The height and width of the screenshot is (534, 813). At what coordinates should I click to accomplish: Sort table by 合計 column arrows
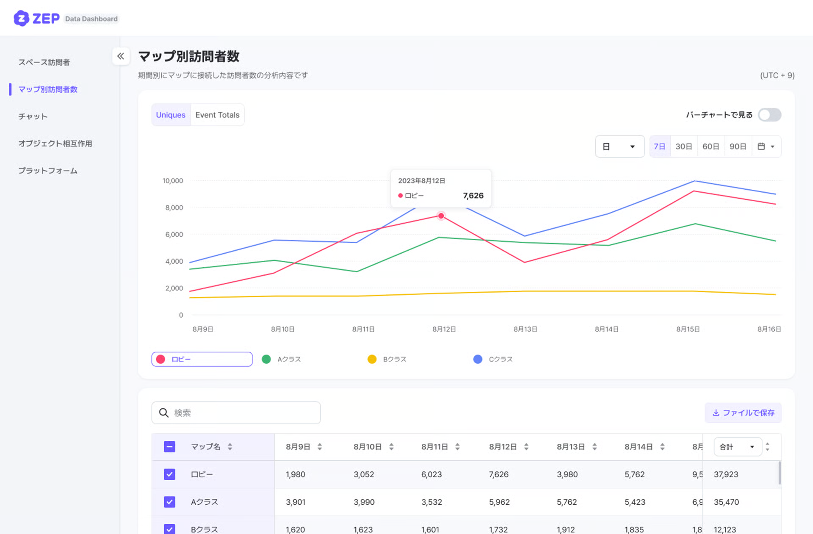(767, 447)
